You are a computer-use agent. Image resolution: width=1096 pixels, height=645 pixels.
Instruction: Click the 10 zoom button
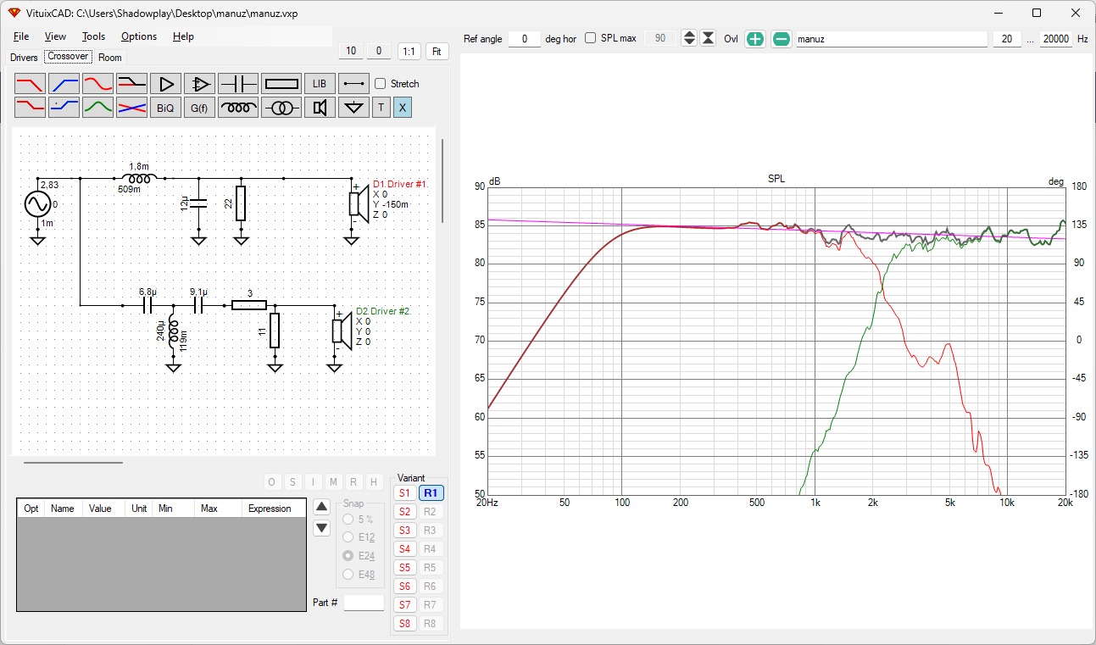[351, 51]
